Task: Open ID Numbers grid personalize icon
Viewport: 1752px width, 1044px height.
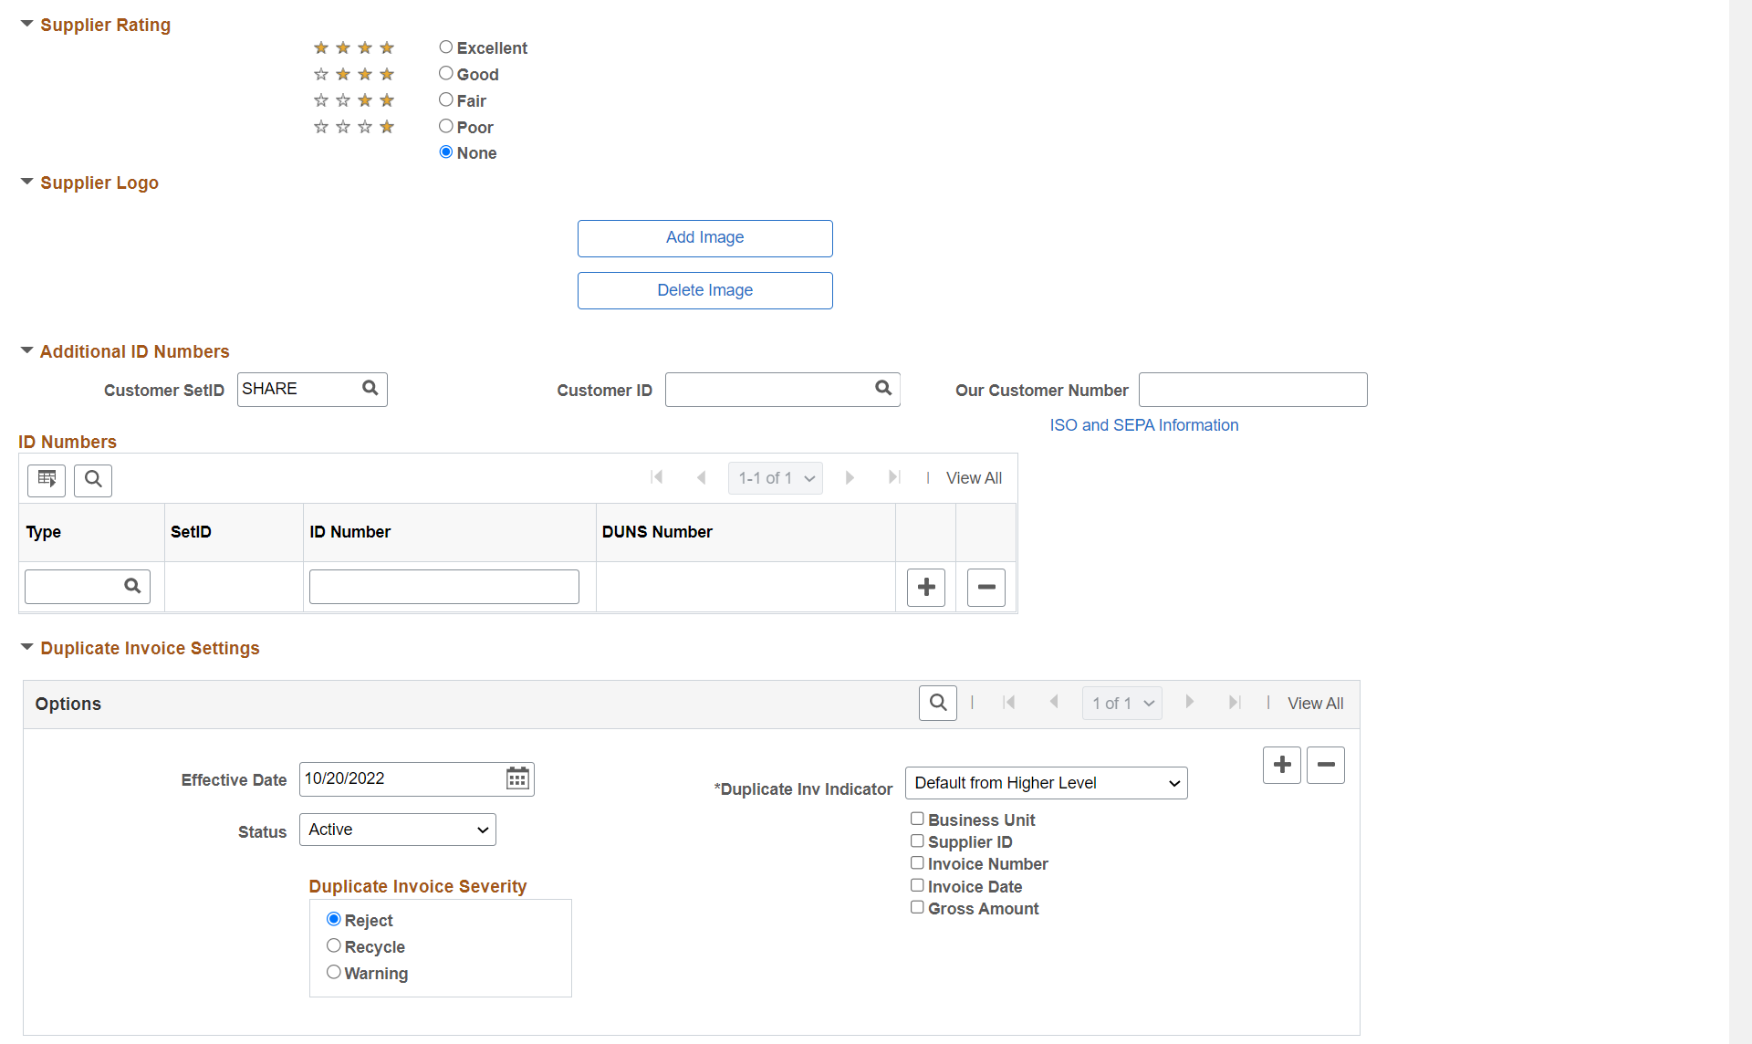Action: pos(47,480)
